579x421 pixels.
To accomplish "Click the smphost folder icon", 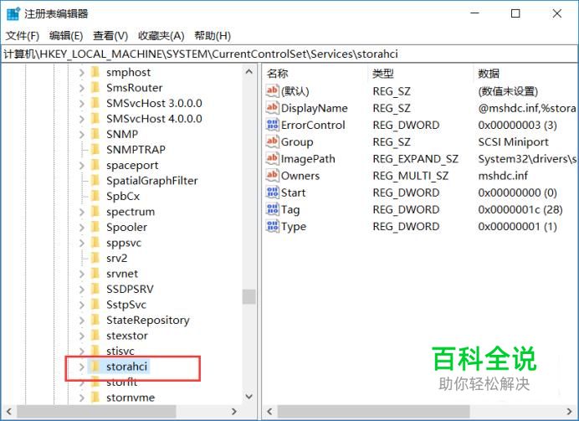I will [95, 72].
